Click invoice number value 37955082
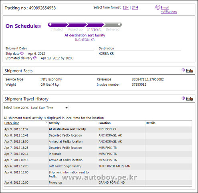This screenshot has height=193, width=198. click(x=139, y=84)
